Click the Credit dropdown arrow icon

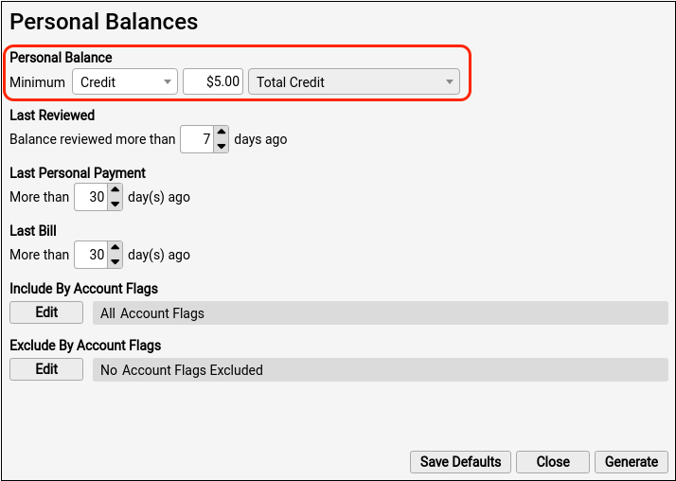[168, 81]
